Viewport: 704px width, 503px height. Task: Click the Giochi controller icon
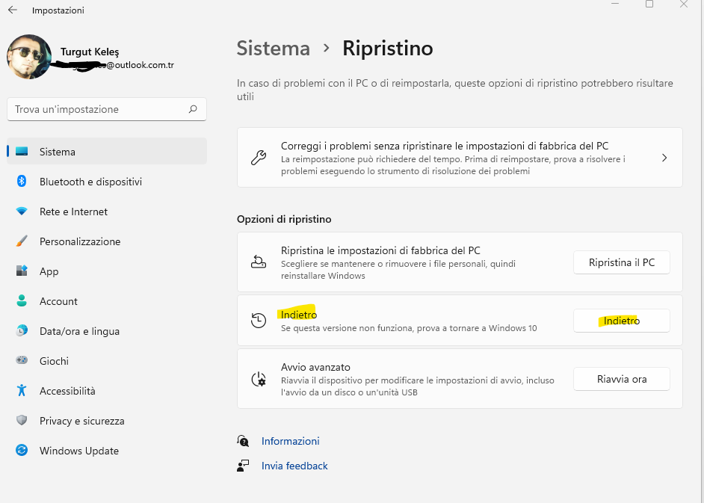point(22,361)
